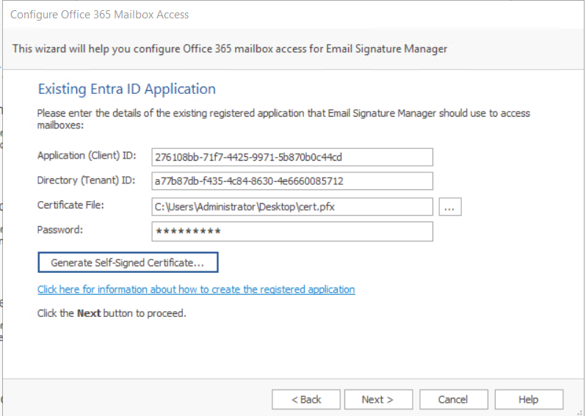Click the 'Password:' label
Viewport: 586px width, 416px height.
coord(59,230)
